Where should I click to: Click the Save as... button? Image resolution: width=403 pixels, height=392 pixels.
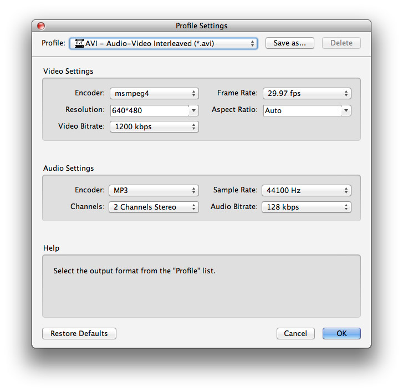(289, 43)
